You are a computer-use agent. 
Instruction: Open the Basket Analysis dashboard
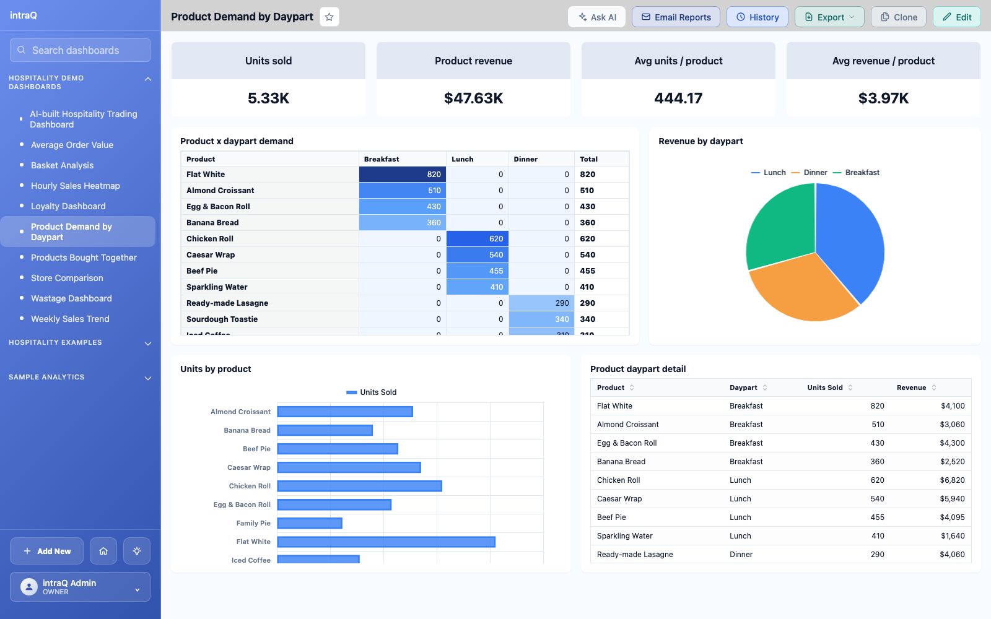(x=62, y=165)
